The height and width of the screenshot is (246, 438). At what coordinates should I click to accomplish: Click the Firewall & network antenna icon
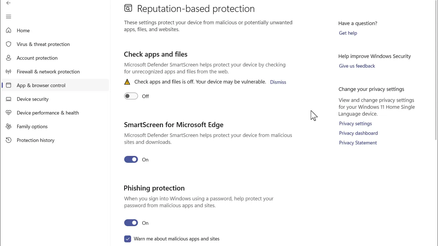[x=8, y=71]
